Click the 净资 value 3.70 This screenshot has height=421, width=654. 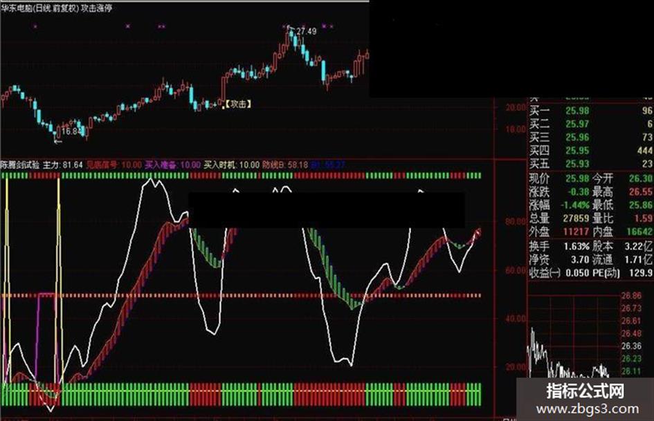click(580, 260)
